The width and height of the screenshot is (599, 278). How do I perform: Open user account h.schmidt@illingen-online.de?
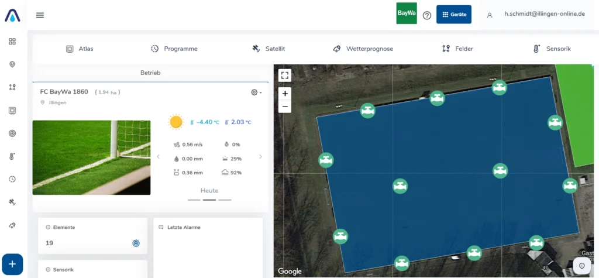[x=544, y=14]
